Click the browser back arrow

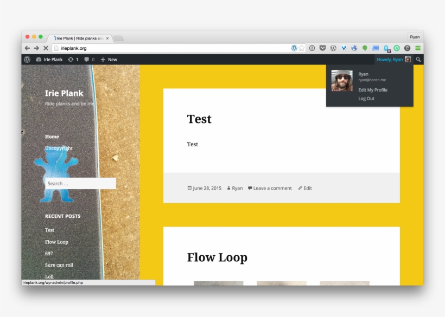point(27,48)
